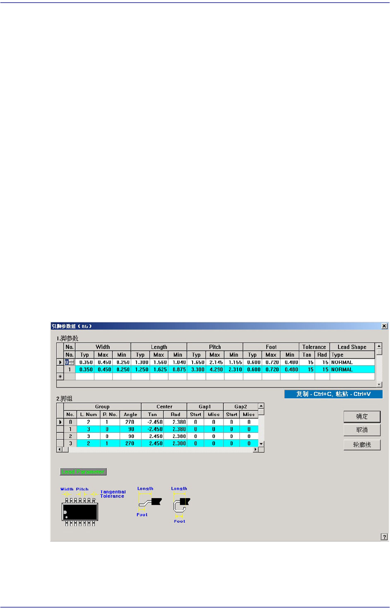This screenshot has height=612, width=390.
Task: Select Length Typ value 1.300
Action: (140, 362)
